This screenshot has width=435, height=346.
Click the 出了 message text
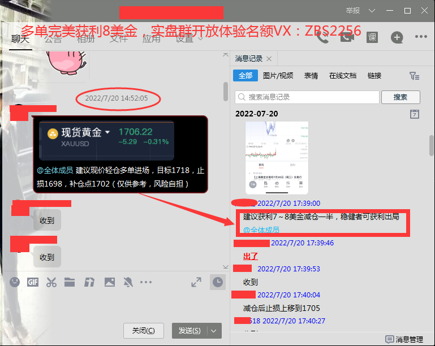[250, 256]
